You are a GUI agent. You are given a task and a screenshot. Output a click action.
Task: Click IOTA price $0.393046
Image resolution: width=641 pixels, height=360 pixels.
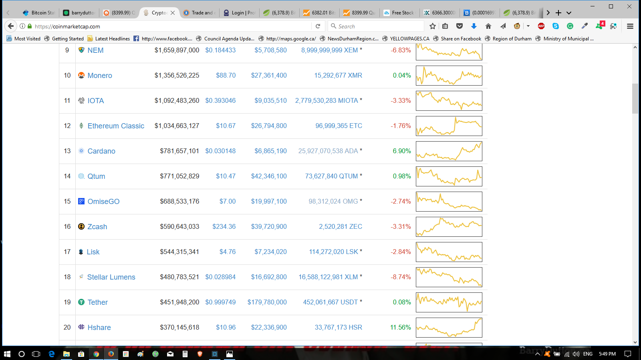pyautogui.click(x=220, y=101)
